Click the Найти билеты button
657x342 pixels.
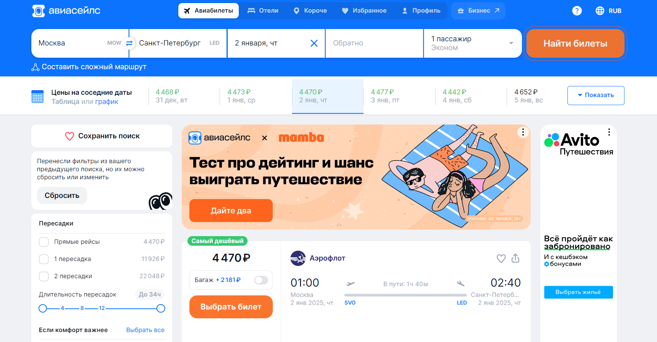[575, 44]
